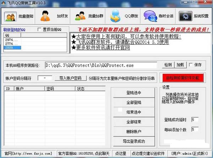Viewport: 213px width, 158px height.
Task: Click 导入账户密码 import accounts button
Action: [70, 78]
